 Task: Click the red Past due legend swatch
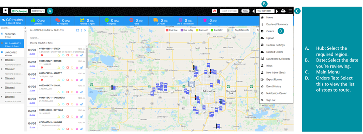click(x=167, y=30)
